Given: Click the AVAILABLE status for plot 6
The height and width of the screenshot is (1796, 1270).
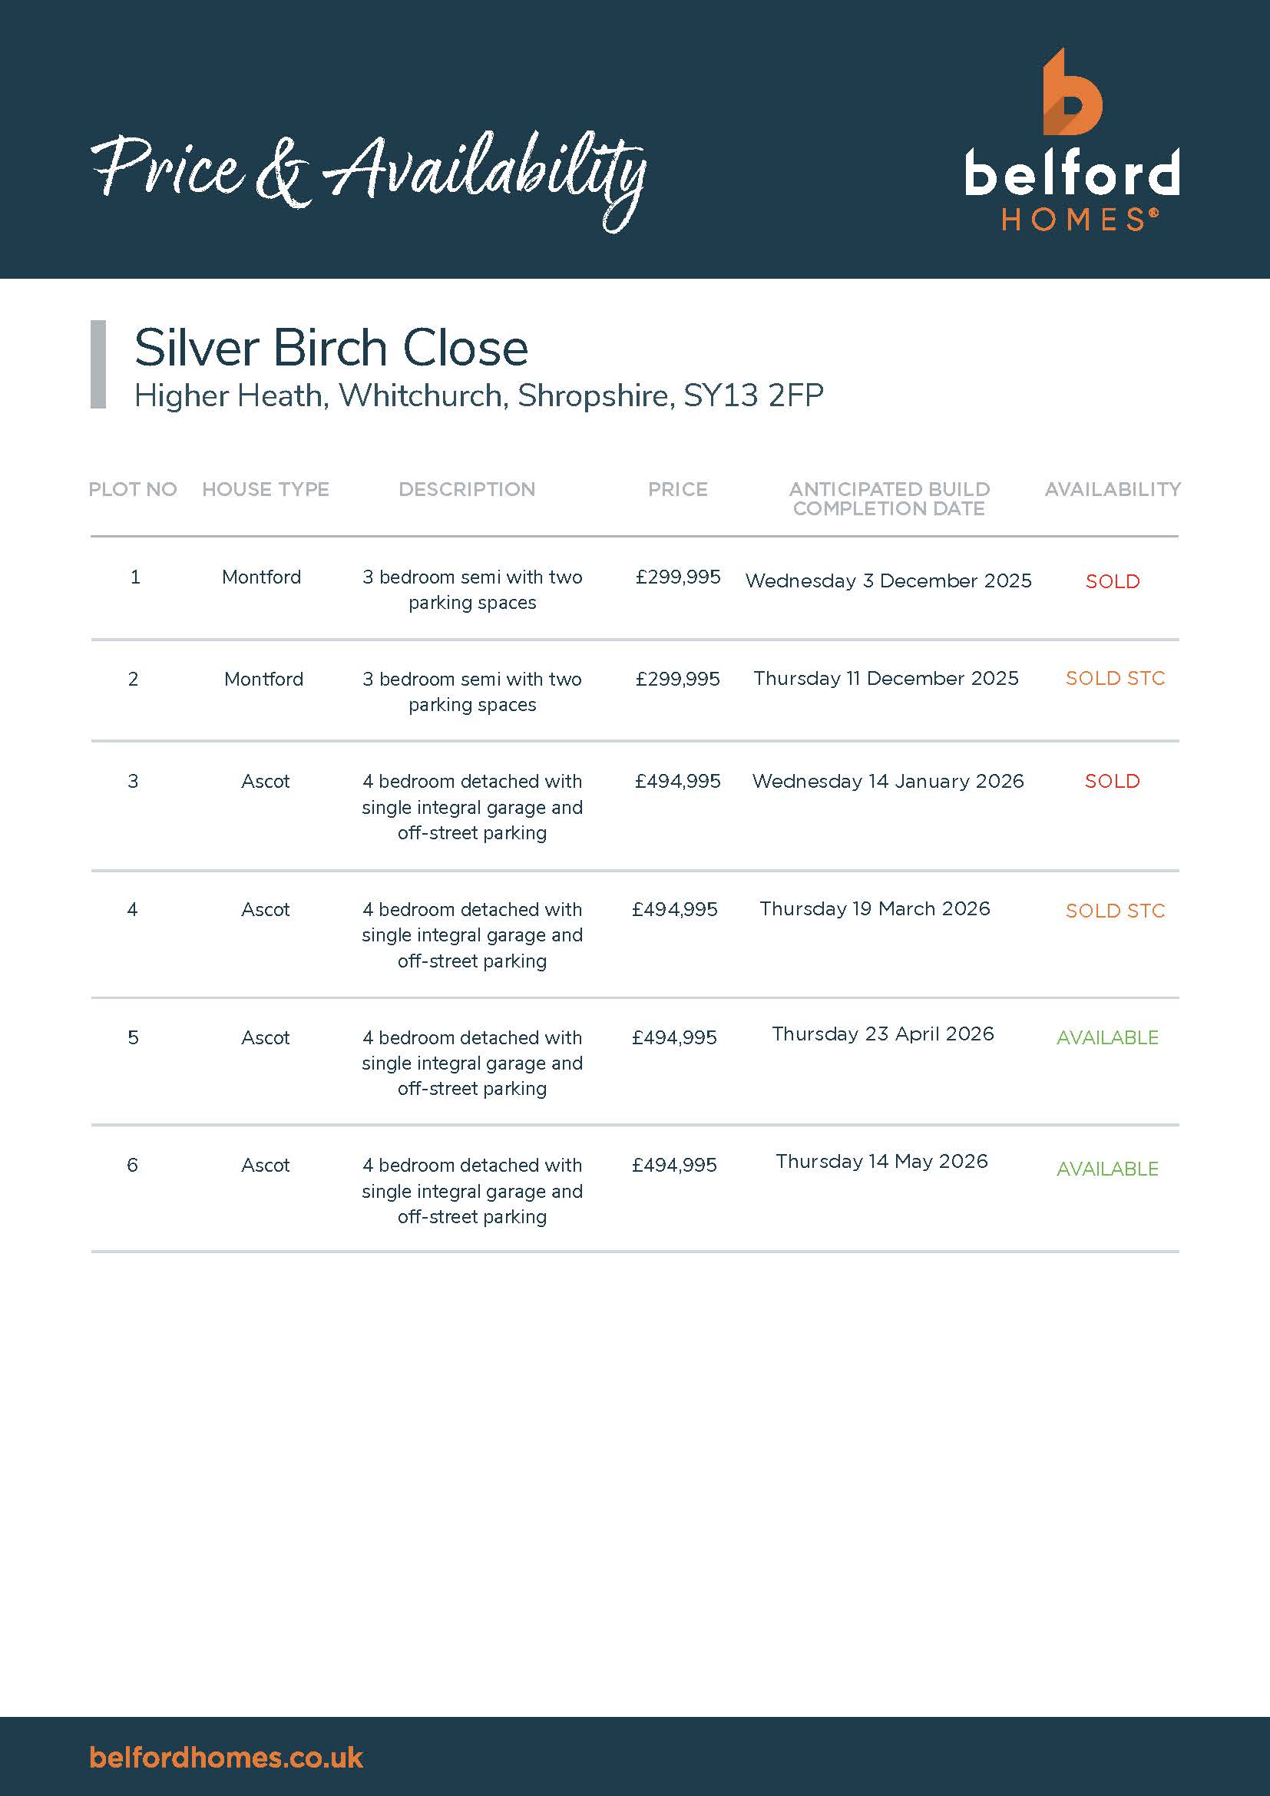Looking at the screenshot, I should click(x=1107, y=1169).
